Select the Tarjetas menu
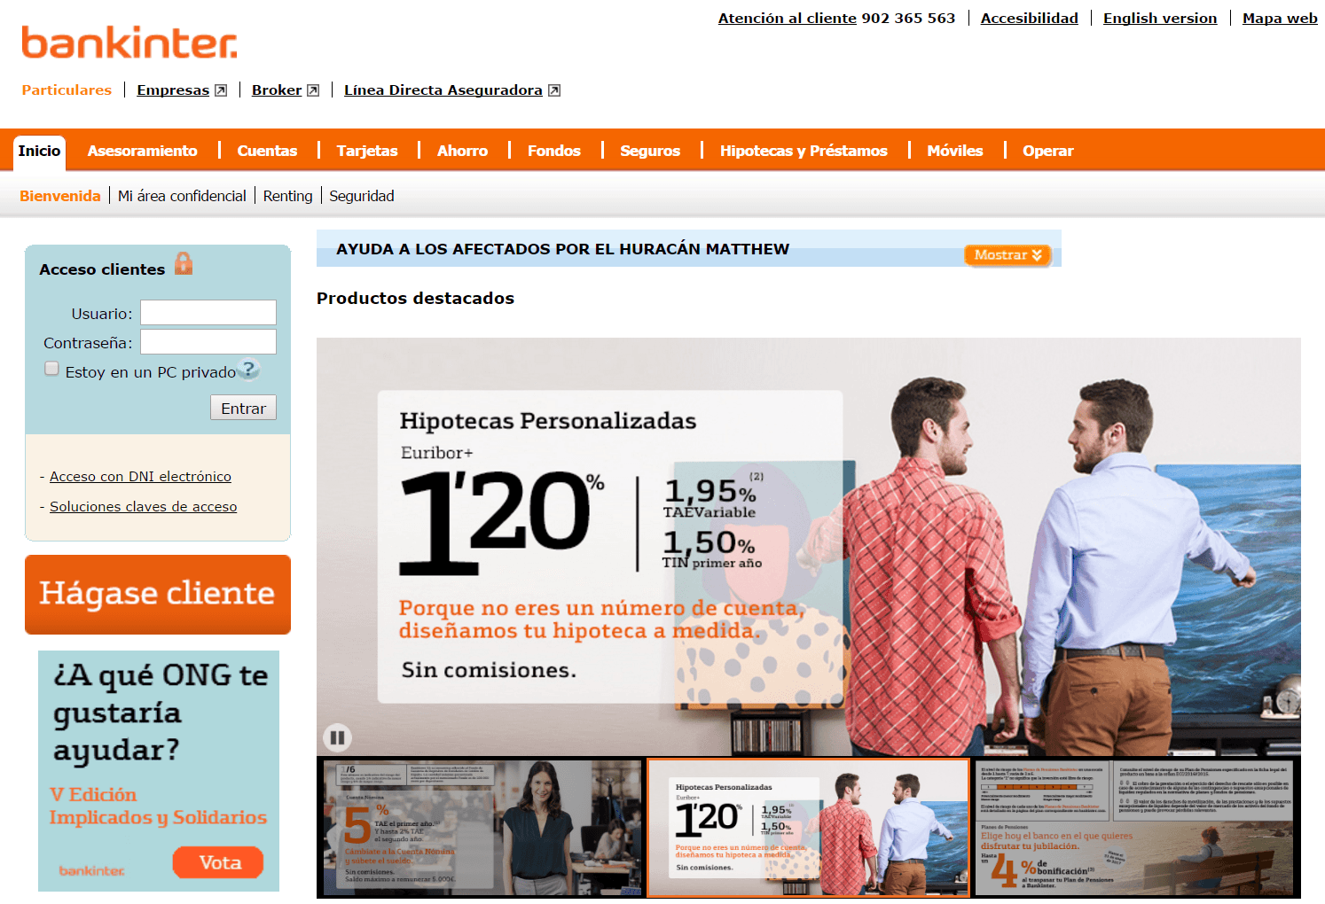Image resolution: width=1325 pixels, height=904 pixels. point(367,151)
